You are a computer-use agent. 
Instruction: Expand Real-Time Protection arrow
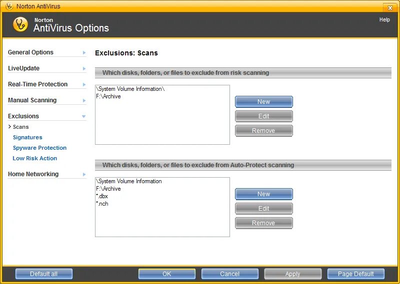pos(84,84)
